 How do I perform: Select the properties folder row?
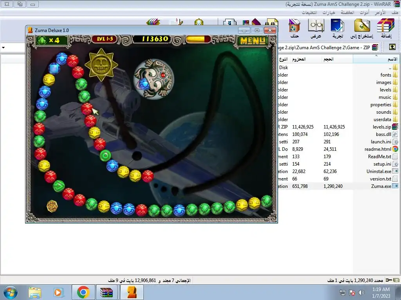(339, 104)
